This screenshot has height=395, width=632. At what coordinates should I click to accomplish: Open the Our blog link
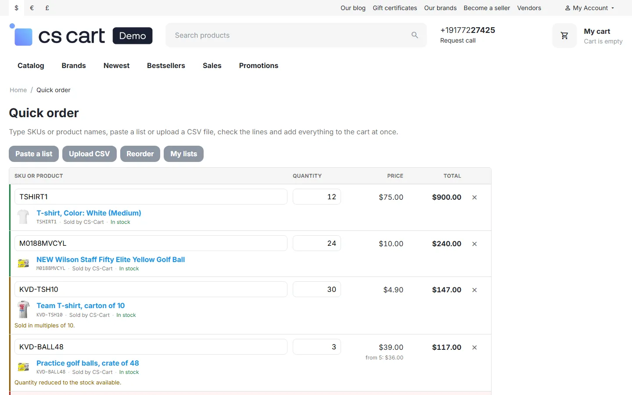[x=353, y=8]
